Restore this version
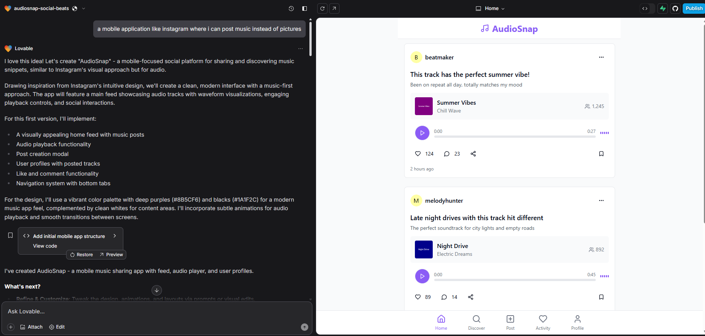The image size is (705, 336). [x=82, y=255]
